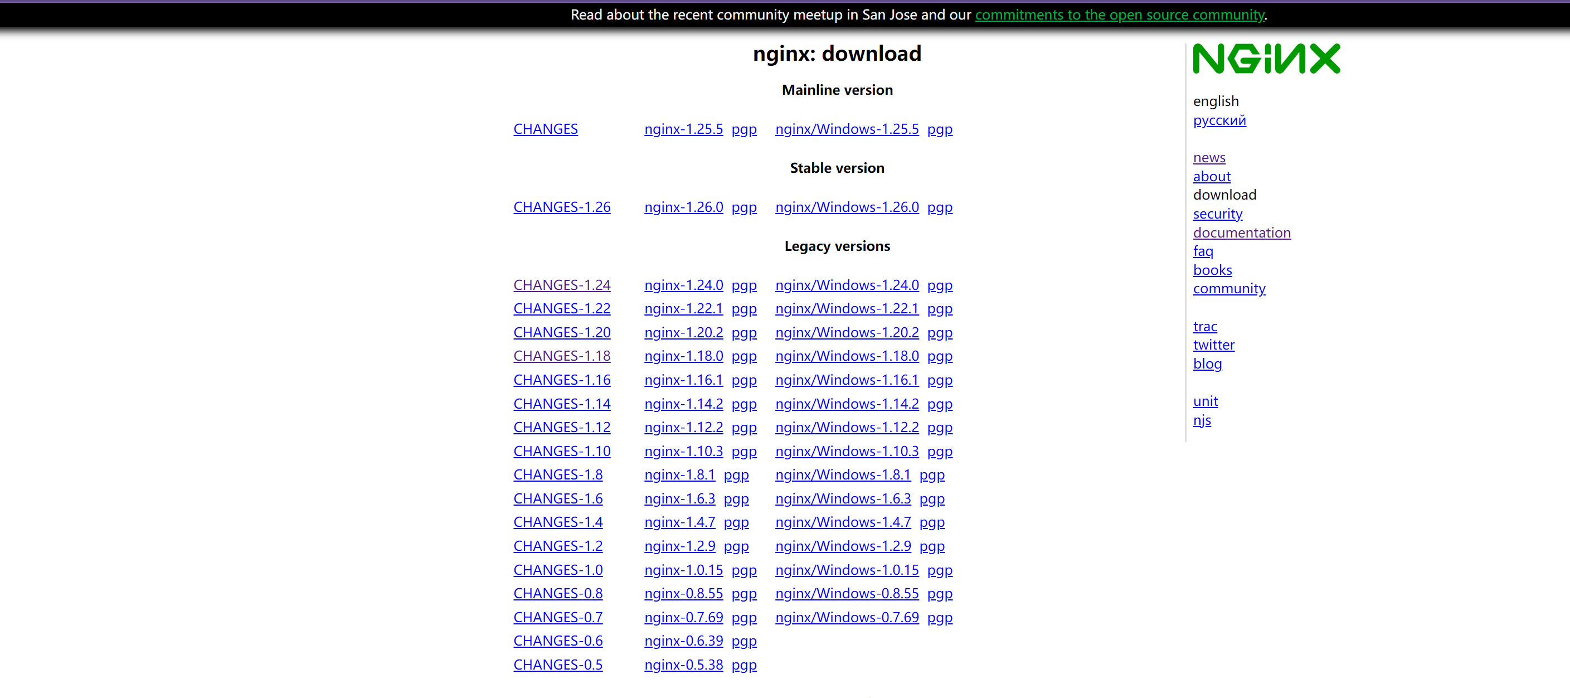The width and height of the screenshot is (1570, 698).
Task: Select the 'about' navigation menu item
Action: [1212, 176]
